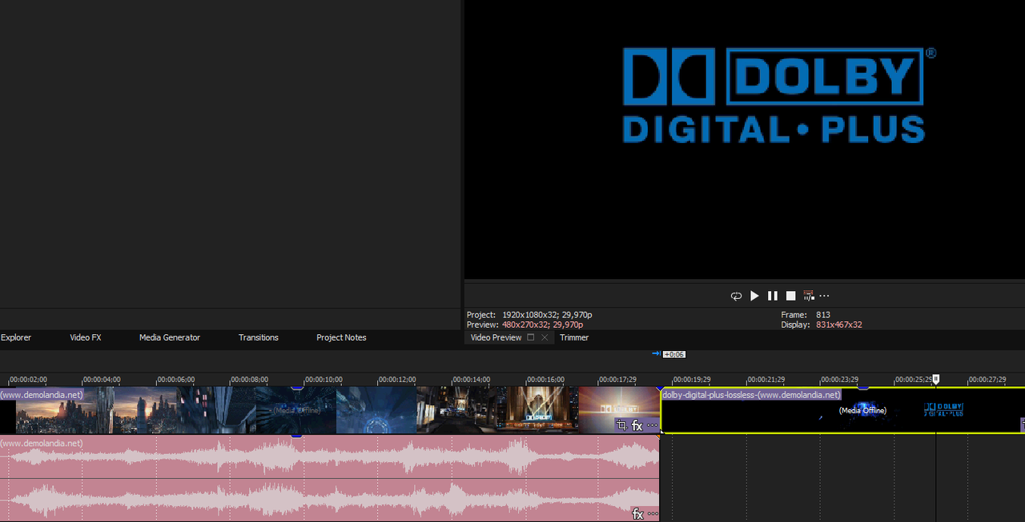Close the Video Preview tab
The height and width of the screenshot is (522, 1025).
545,337
